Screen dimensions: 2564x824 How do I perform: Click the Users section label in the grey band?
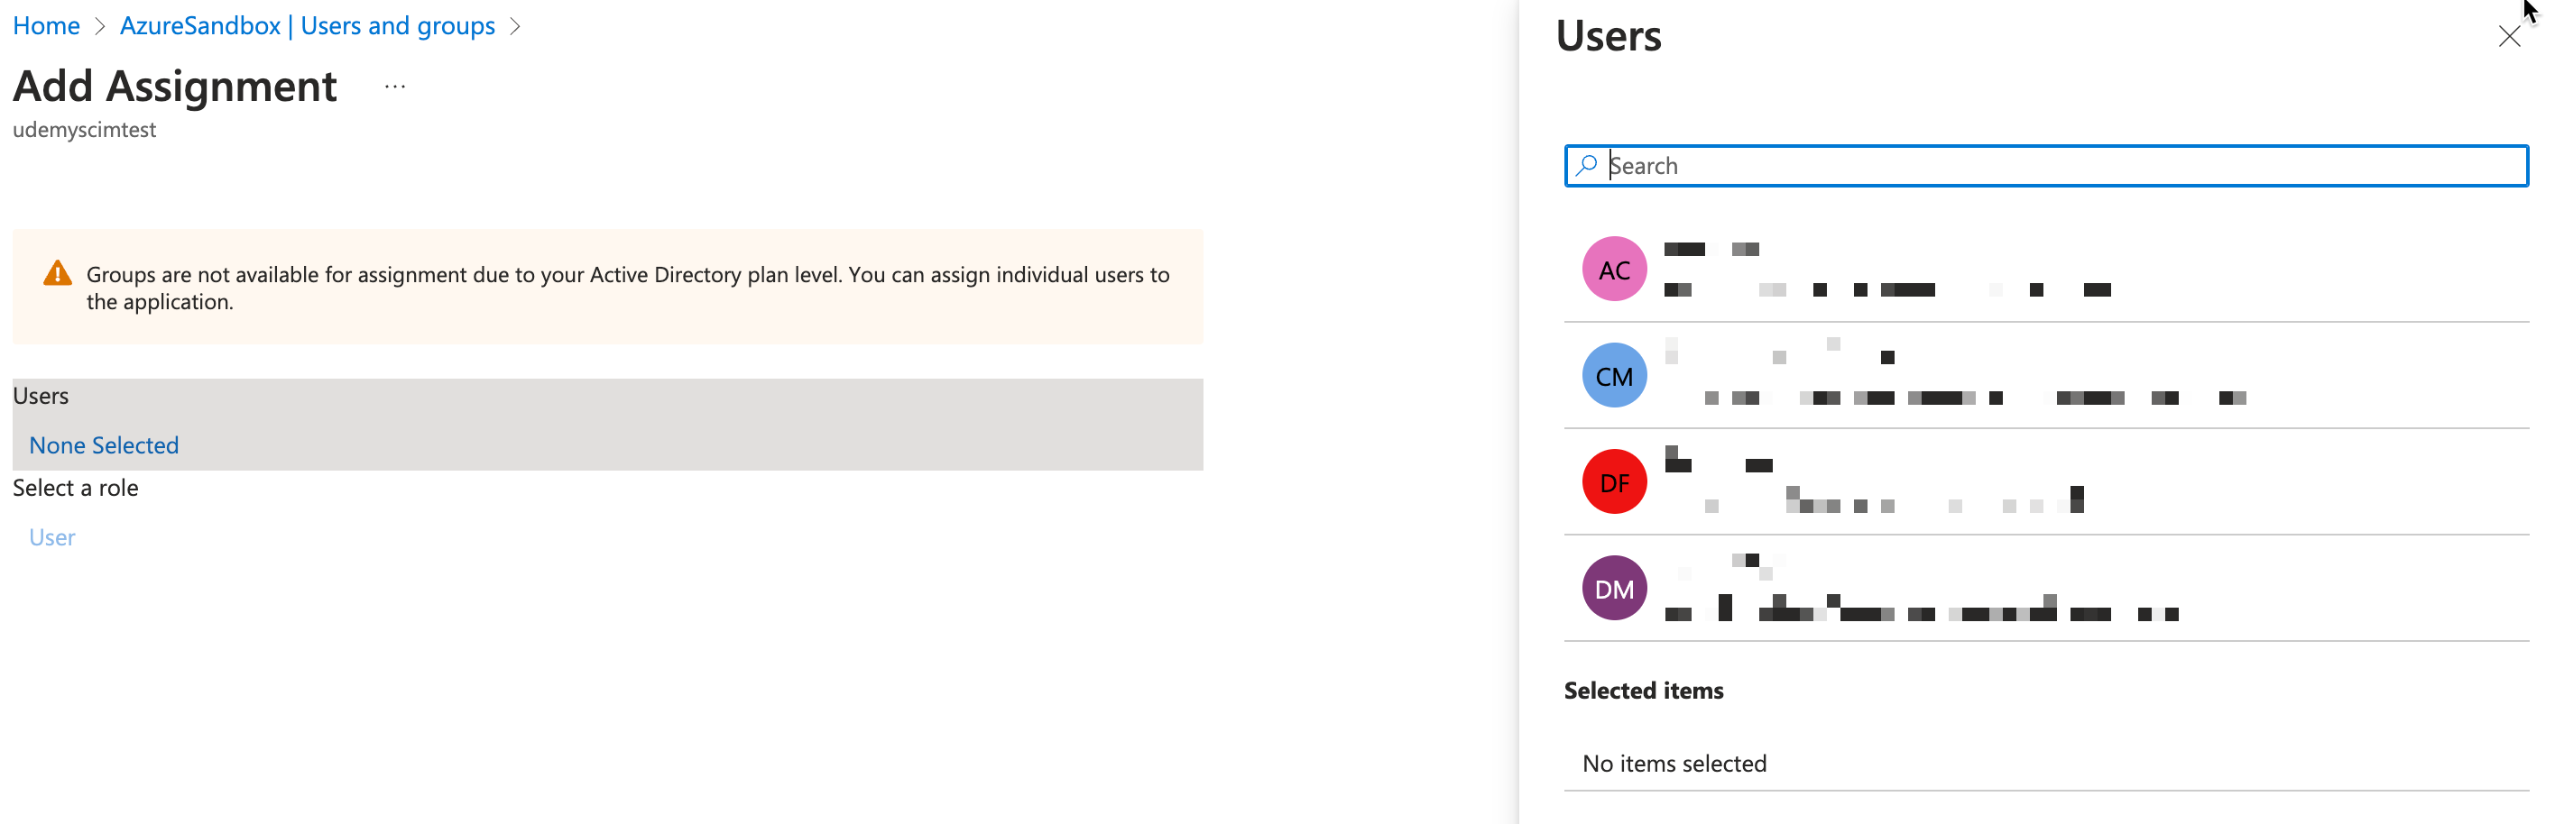pyautogui.click(x=41, y=396)
